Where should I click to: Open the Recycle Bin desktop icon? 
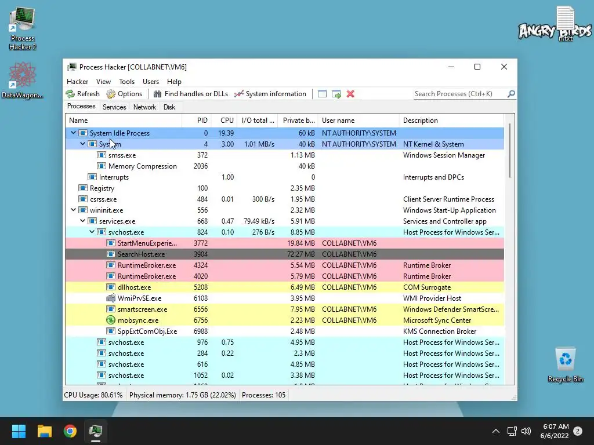point(565,364)
